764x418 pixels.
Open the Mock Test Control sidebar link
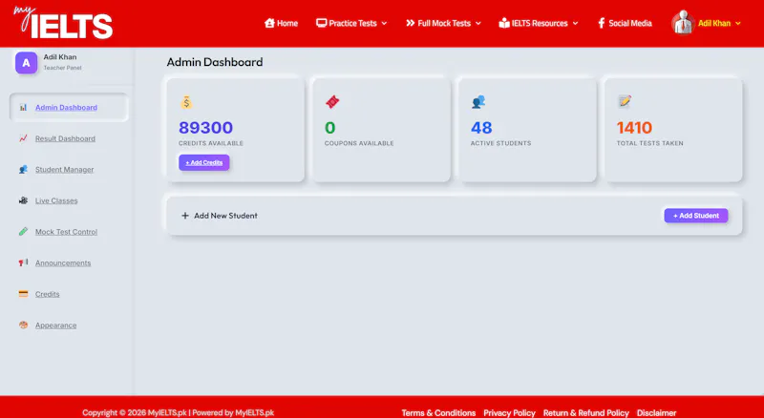tap(66, 232)
